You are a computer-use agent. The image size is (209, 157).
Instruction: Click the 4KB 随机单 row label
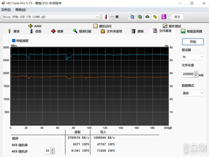(20, 145)
